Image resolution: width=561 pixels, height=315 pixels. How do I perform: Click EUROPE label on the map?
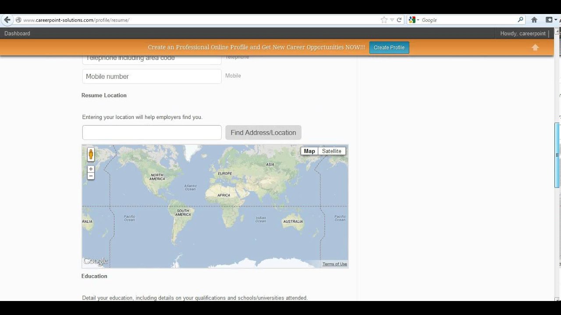pyautogui.click(x=225, y=173)
